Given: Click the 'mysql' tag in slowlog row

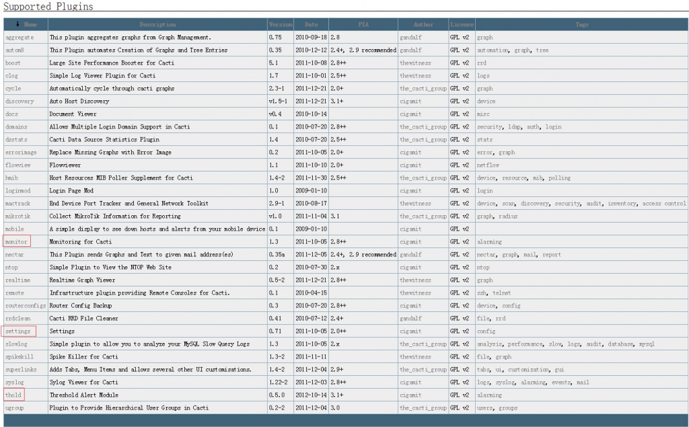Looking at the screenshot, I should [647, 344].
